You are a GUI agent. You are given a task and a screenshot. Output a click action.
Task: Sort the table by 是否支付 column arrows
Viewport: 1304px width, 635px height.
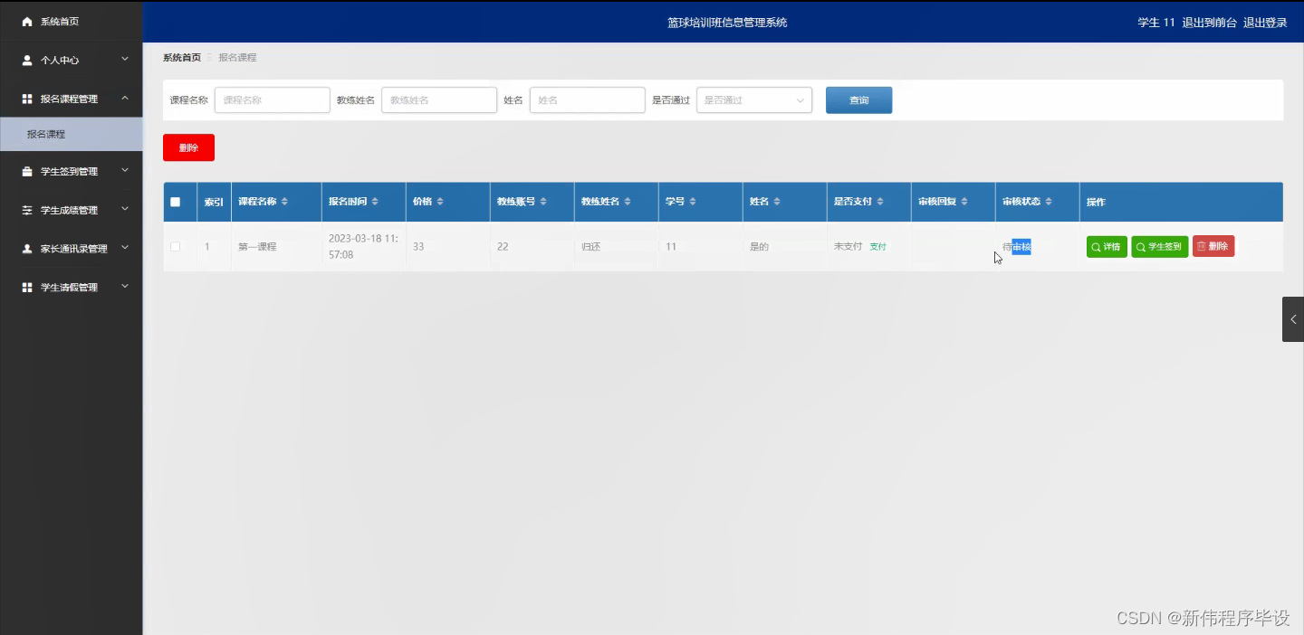pyautogui.click(x=880, y=202)
